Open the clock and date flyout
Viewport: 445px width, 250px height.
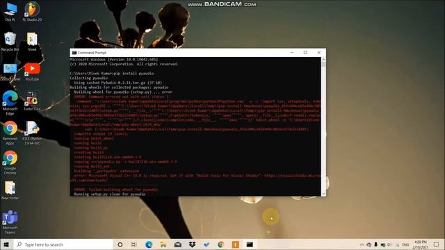(420, 244)
